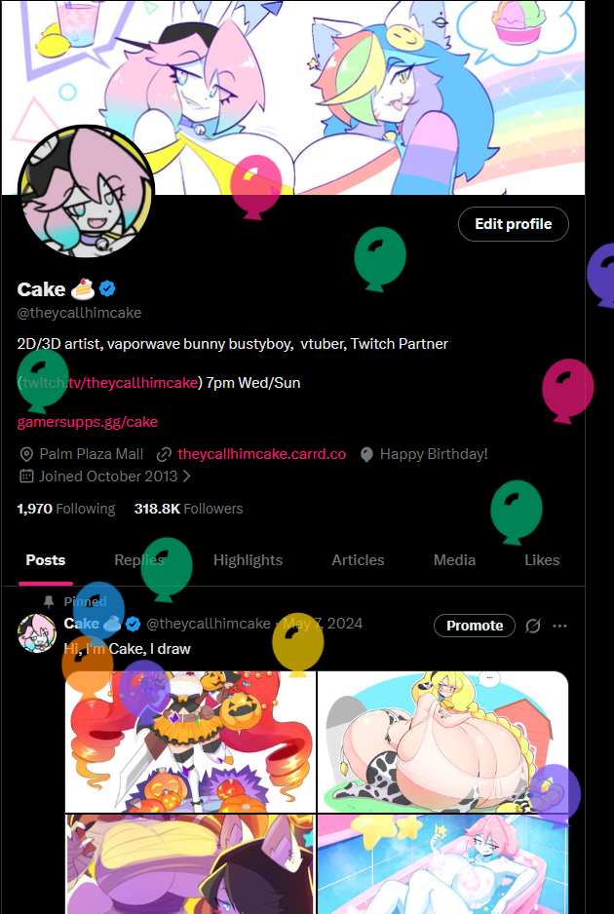Click the calendar icon before Joined October 2013
This screenshot has width=614, height=914.
(x=26, y=476)
